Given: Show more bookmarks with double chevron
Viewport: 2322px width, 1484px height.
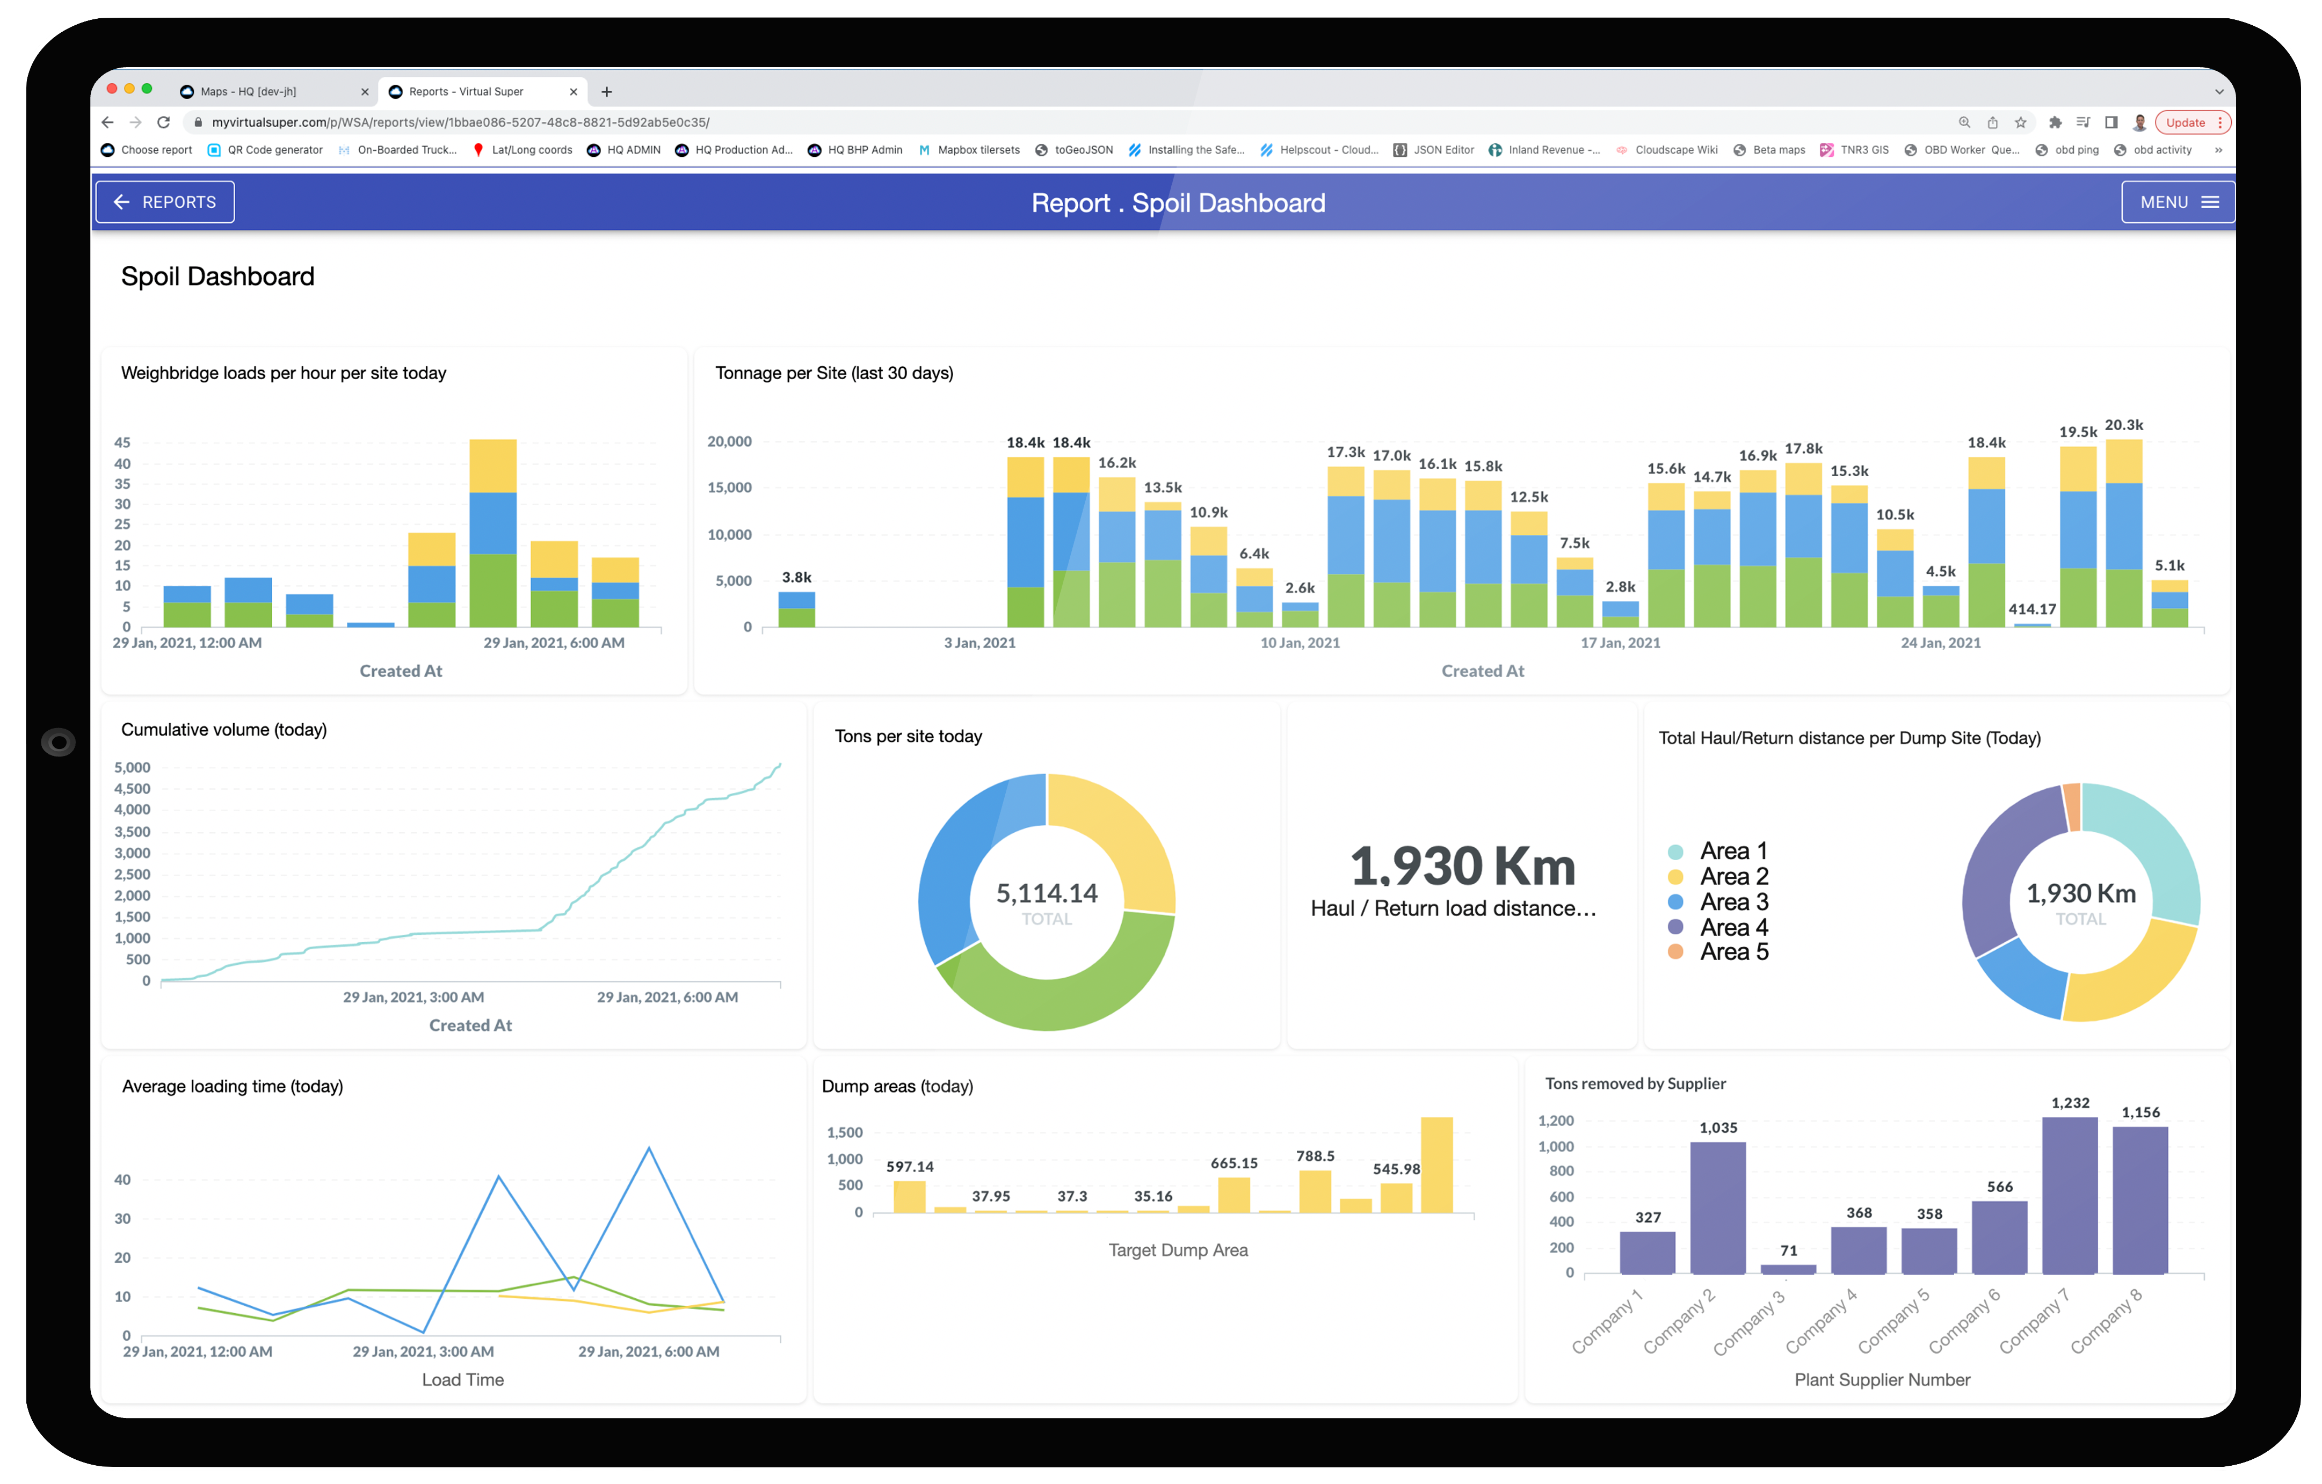Looking at the screenshot, I should point(2219,150).
